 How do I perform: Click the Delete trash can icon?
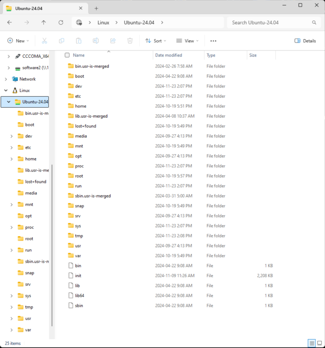[130, 41]
